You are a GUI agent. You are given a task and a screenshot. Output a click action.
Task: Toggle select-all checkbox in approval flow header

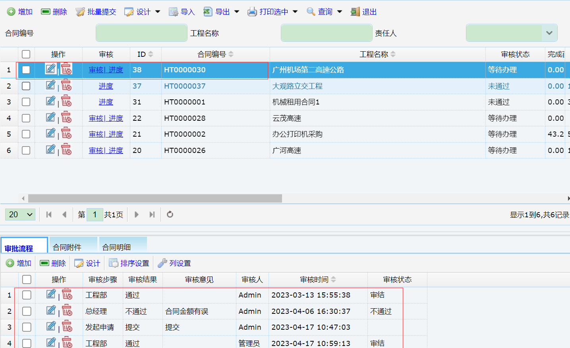click(x=27, y=280)
